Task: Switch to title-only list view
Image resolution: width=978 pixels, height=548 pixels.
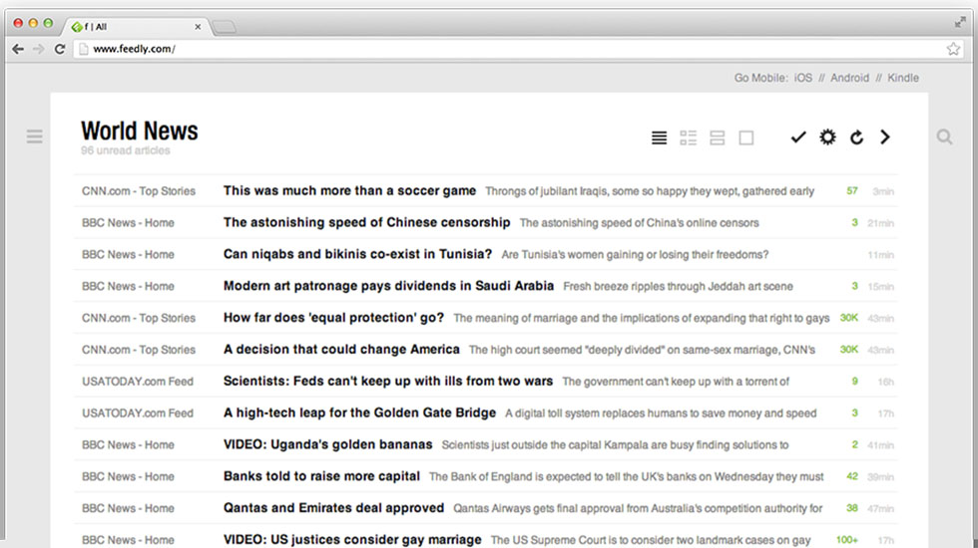Action: point(659,137)
